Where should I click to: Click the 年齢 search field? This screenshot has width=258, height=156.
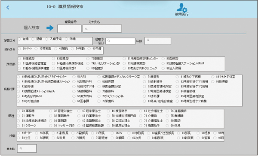[158, 41]
